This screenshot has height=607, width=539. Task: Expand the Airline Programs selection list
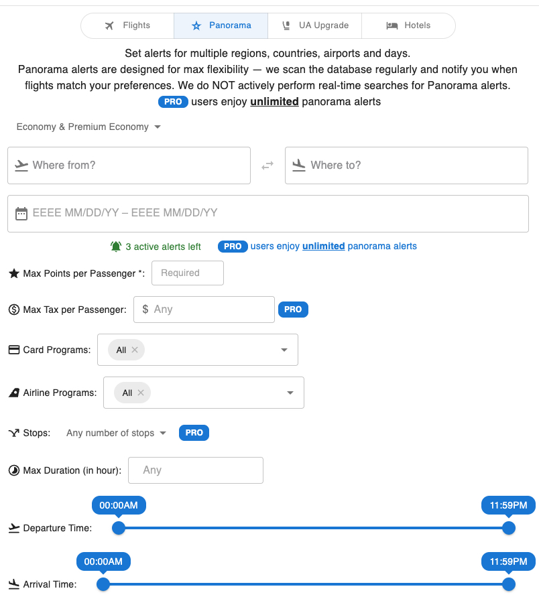coord(290,393)
